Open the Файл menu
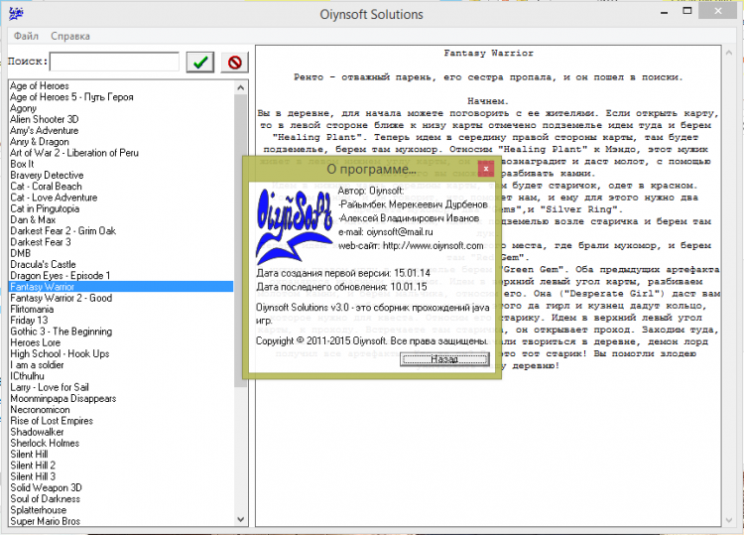Viewport: 744px width, 535px height. pos(27,37)
